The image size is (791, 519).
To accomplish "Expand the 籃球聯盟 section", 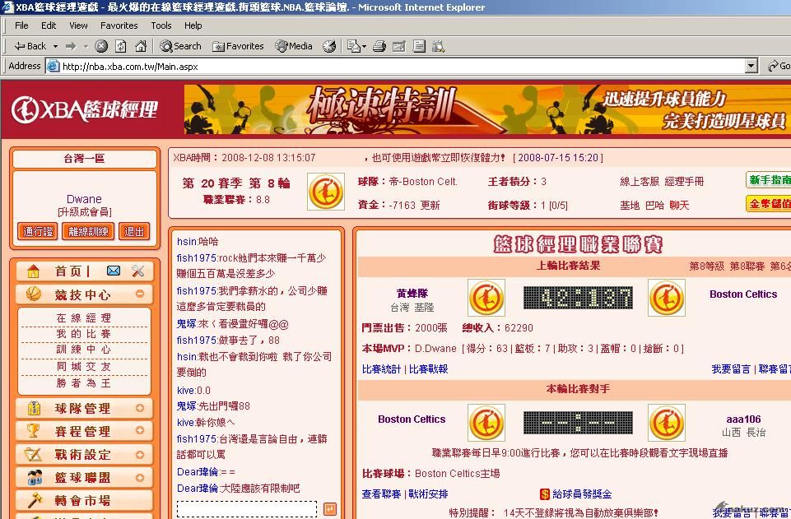I will [140, 477].
